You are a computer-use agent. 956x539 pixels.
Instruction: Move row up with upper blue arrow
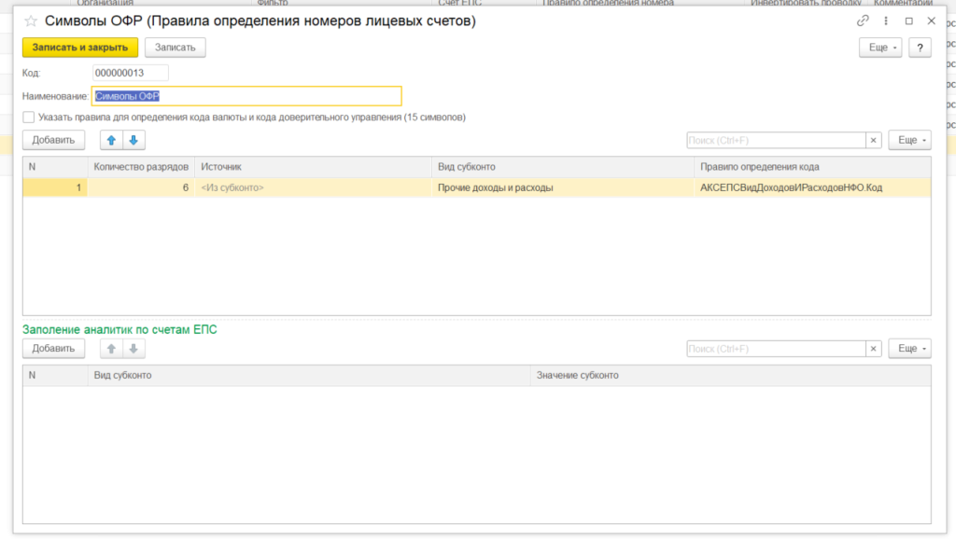(111, 140)
